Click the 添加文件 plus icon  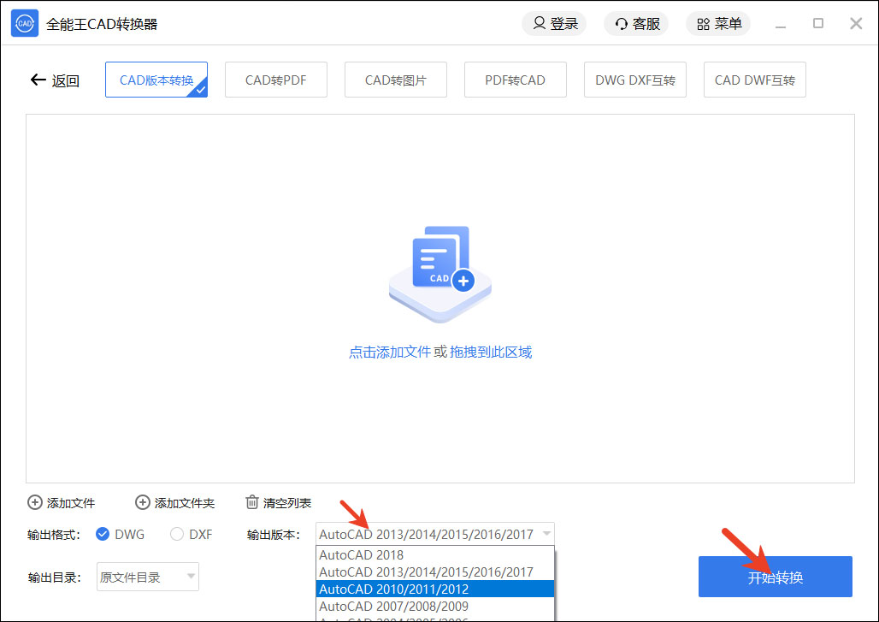coord(35,502)
